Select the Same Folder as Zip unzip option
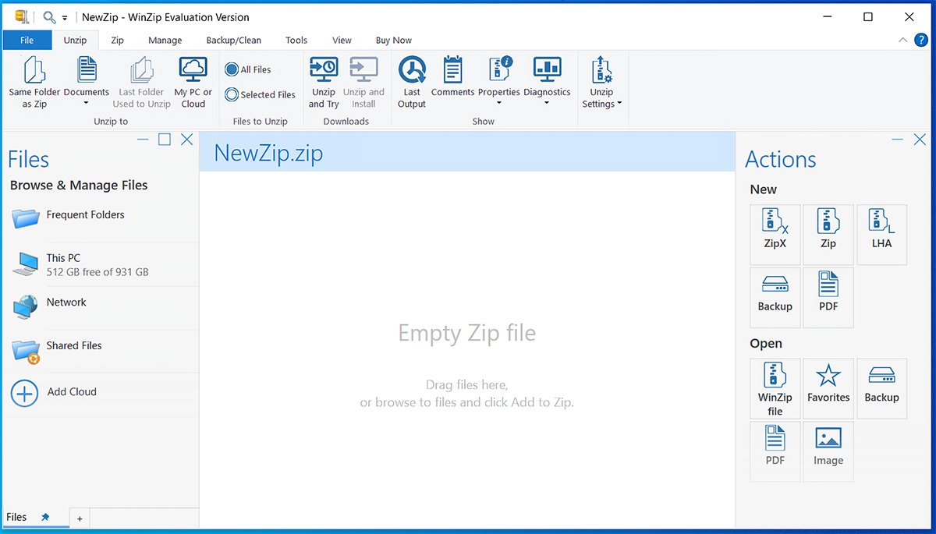This screenshot has height=534, width=936. tap(33, 80)
